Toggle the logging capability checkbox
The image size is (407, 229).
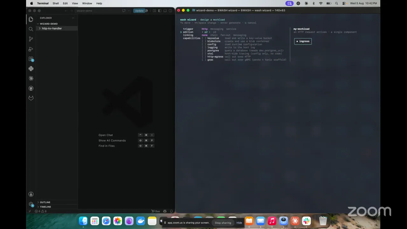point(204,47)
